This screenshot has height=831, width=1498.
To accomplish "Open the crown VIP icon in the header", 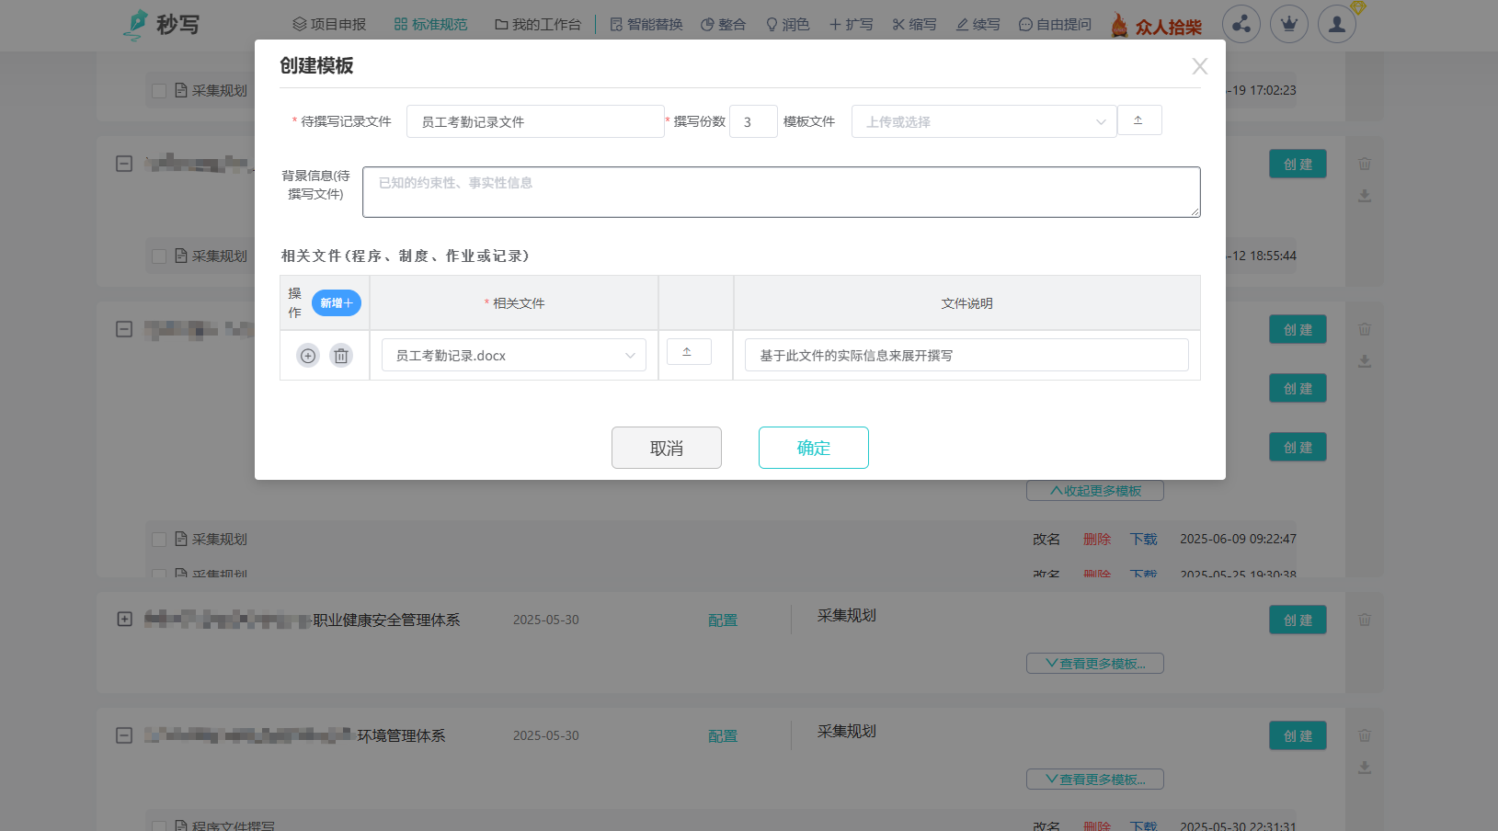I will coord(1289,24).
